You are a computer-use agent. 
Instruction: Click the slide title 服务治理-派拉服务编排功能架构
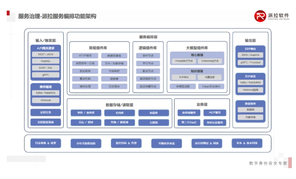[x=57, y=16]
